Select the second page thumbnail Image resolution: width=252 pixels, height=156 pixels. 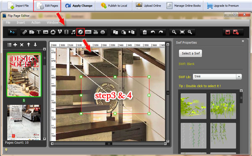click(24, 122)
